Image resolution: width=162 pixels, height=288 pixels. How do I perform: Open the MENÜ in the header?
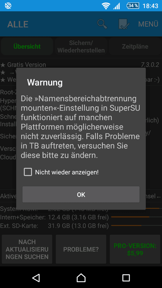pyautogui.click(x=148, y=24)
